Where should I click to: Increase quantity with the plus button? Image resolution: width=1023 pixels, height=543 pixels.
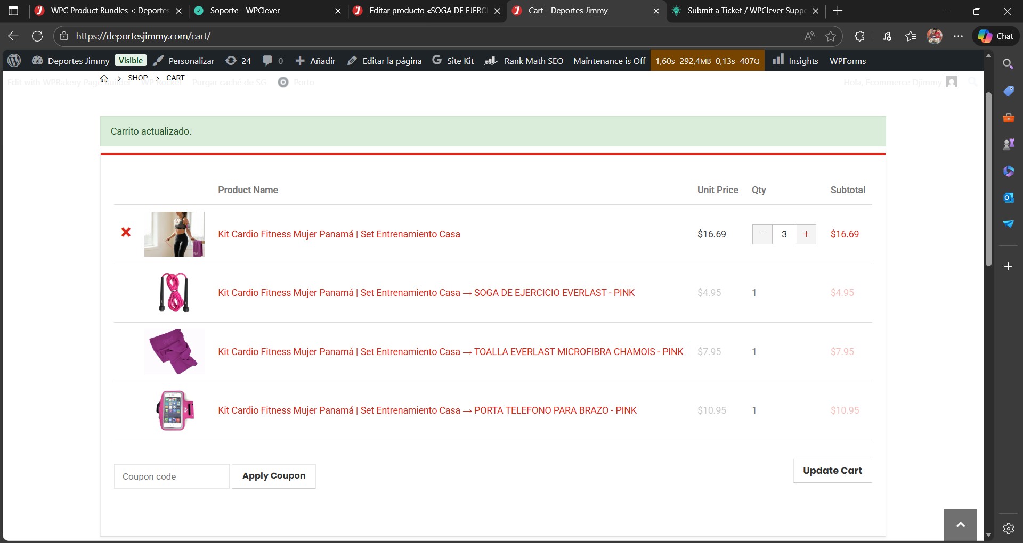click(806, 234)
